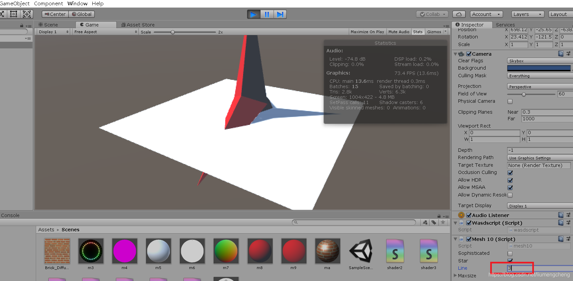The height and width of the screenshot is (281, 573).
Task: Open Audio Listener settings icon
Action: tap(568, 215)
